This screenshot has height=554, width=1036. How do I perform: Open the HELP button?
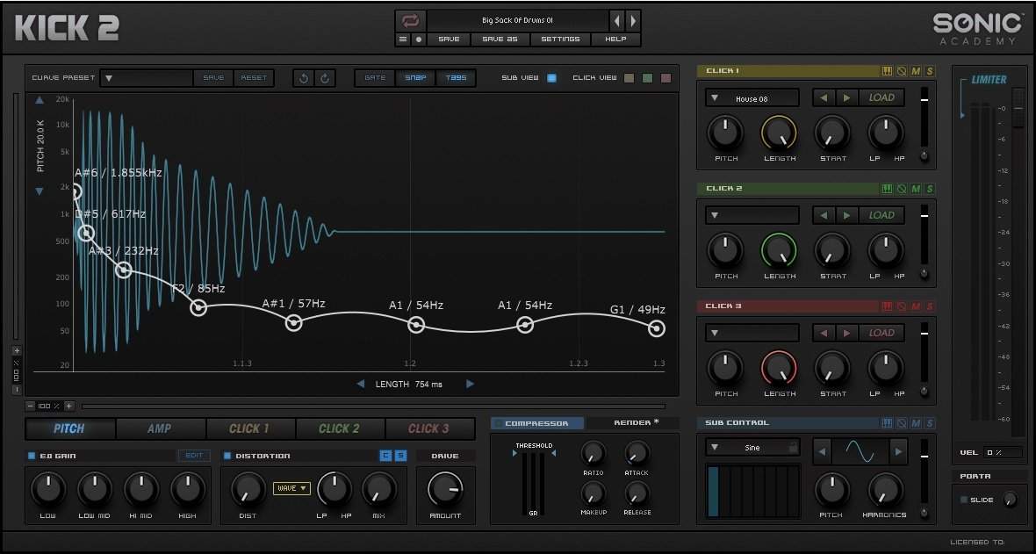pos(615,39)
